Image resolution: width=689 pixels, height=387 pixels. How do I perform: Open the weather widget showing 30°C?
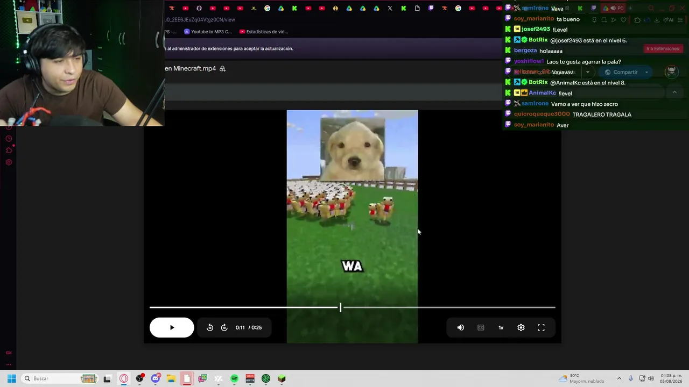[x=582, y=378]
